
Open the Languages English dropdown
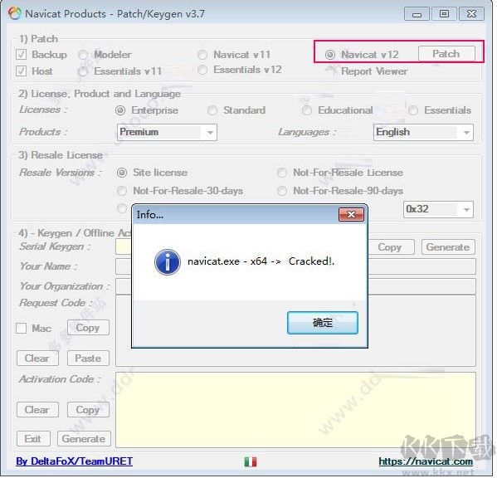point(423,132)
